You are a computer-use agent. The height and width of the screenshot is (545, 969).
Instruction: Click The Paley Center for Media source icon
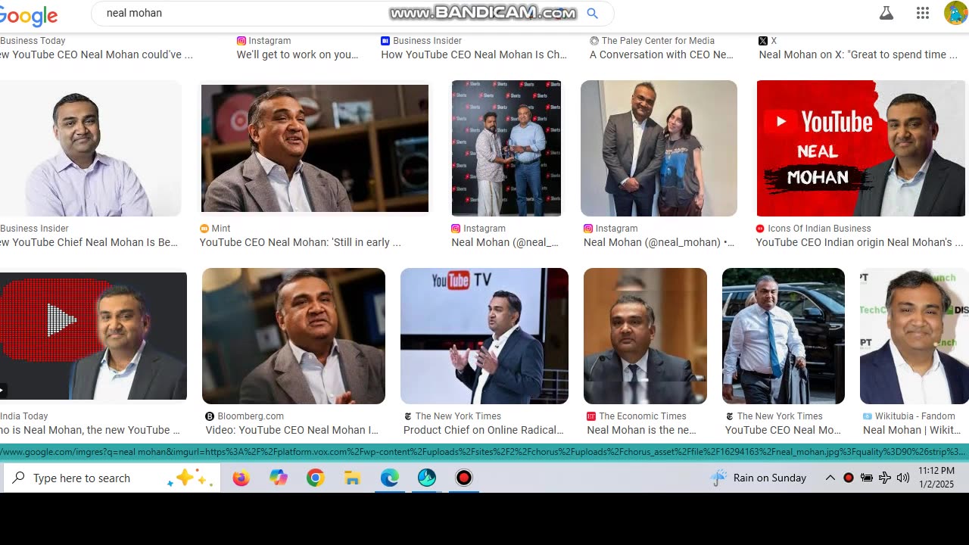pyautogui.click(x=594, y=41)
